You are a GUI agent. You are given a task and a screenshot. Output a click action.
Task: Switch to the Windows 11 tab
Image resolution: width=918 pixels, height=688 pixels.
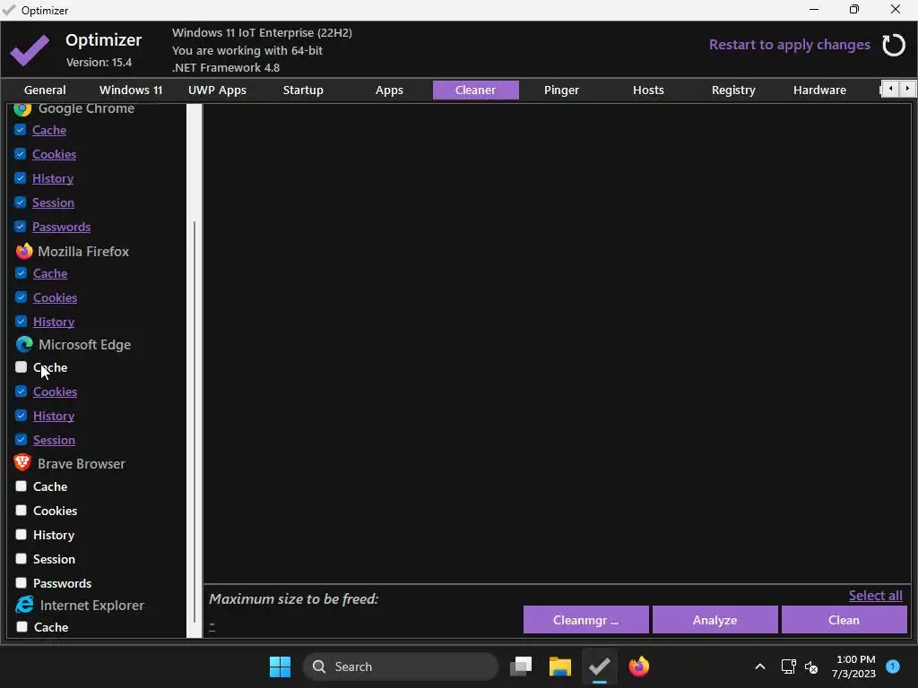[x=131, y=90]
